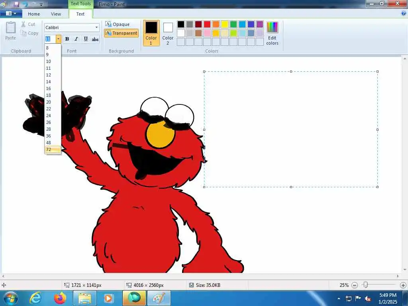Pick the black color swatch

pos(181,24)
